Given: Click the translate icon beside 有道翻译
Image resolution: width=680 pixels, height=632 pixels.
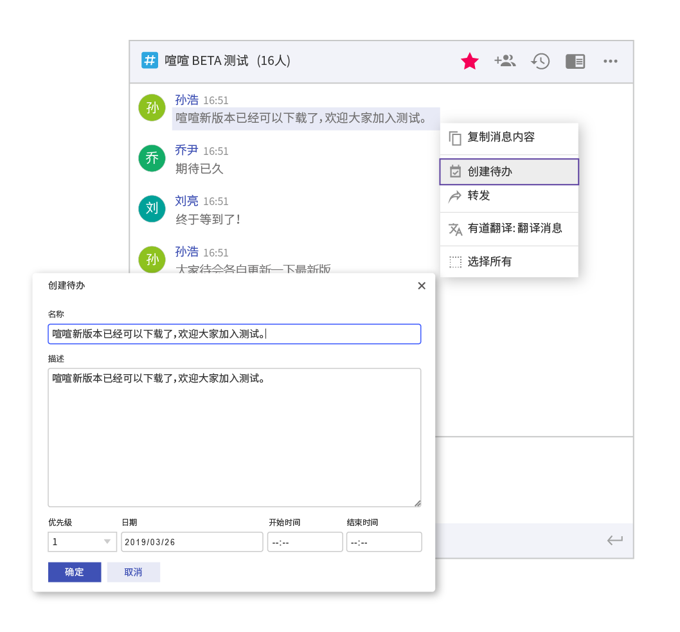Looking at the screenshot, I should point(455,229).
